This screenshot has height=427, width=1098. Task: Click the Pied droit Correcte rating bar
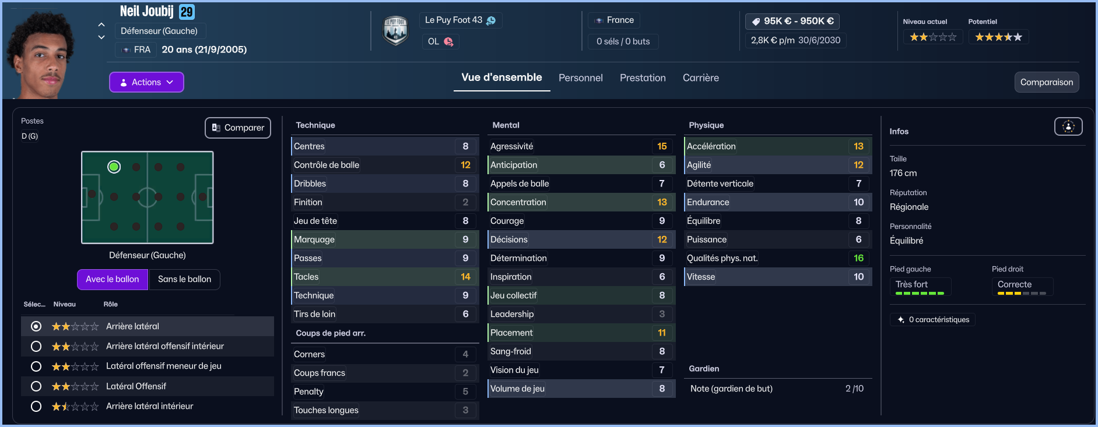1022,293
